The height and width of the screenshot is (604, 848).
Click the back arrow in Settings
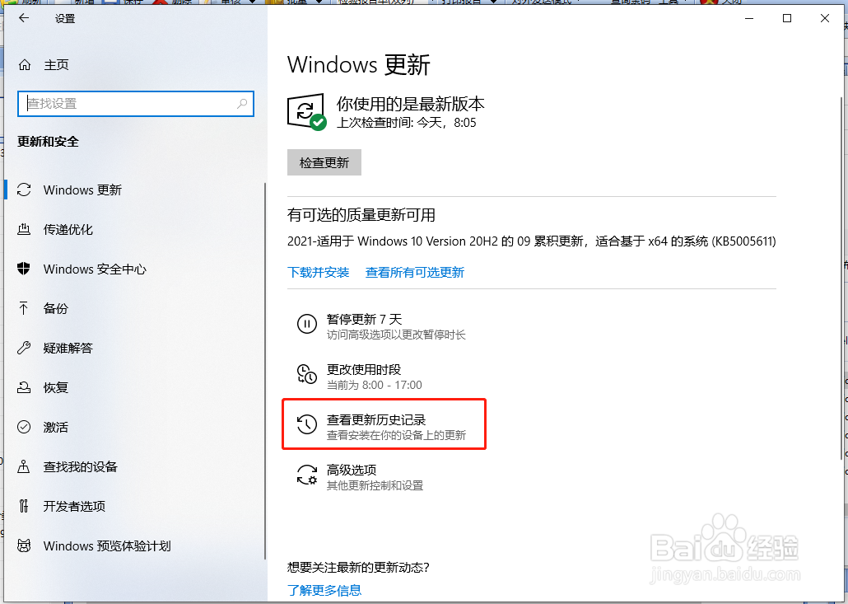(23, 18)
